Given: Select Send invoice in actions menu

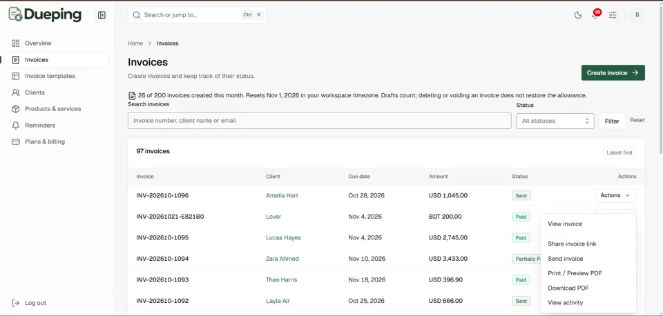Looking at the screenshot, I should (x=566, y=259).
